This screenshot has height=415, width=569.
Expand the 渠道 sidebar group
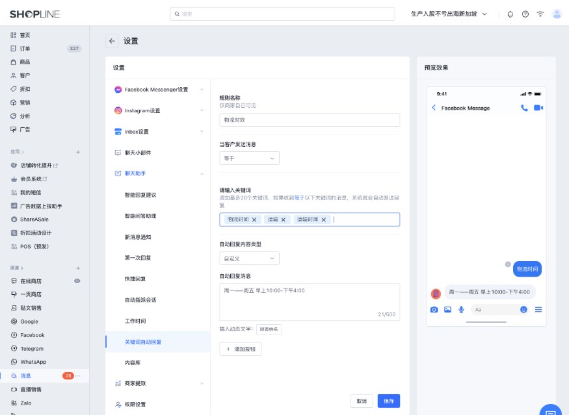pyautogui.click(x=17, y=268)
